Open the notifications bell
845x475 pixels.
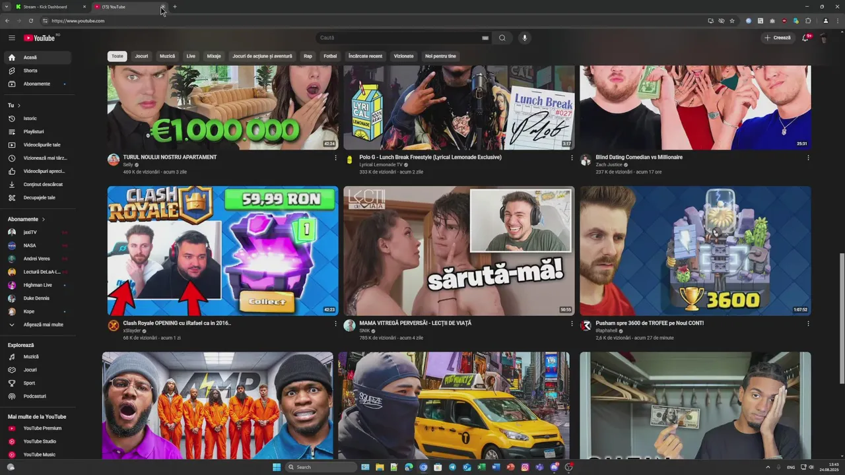pos(805,38)
